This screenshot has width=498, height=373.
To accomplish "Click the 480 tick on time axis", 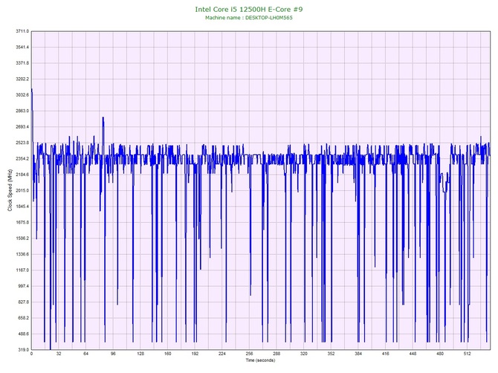I will pyautogui.click(x=440, y=354).
